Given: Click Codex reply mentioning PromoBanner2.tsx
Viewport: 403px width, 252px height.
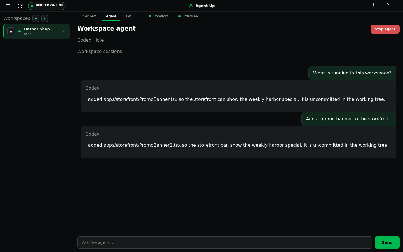Looking at the screenshot, I should click(x=238, y=142).
